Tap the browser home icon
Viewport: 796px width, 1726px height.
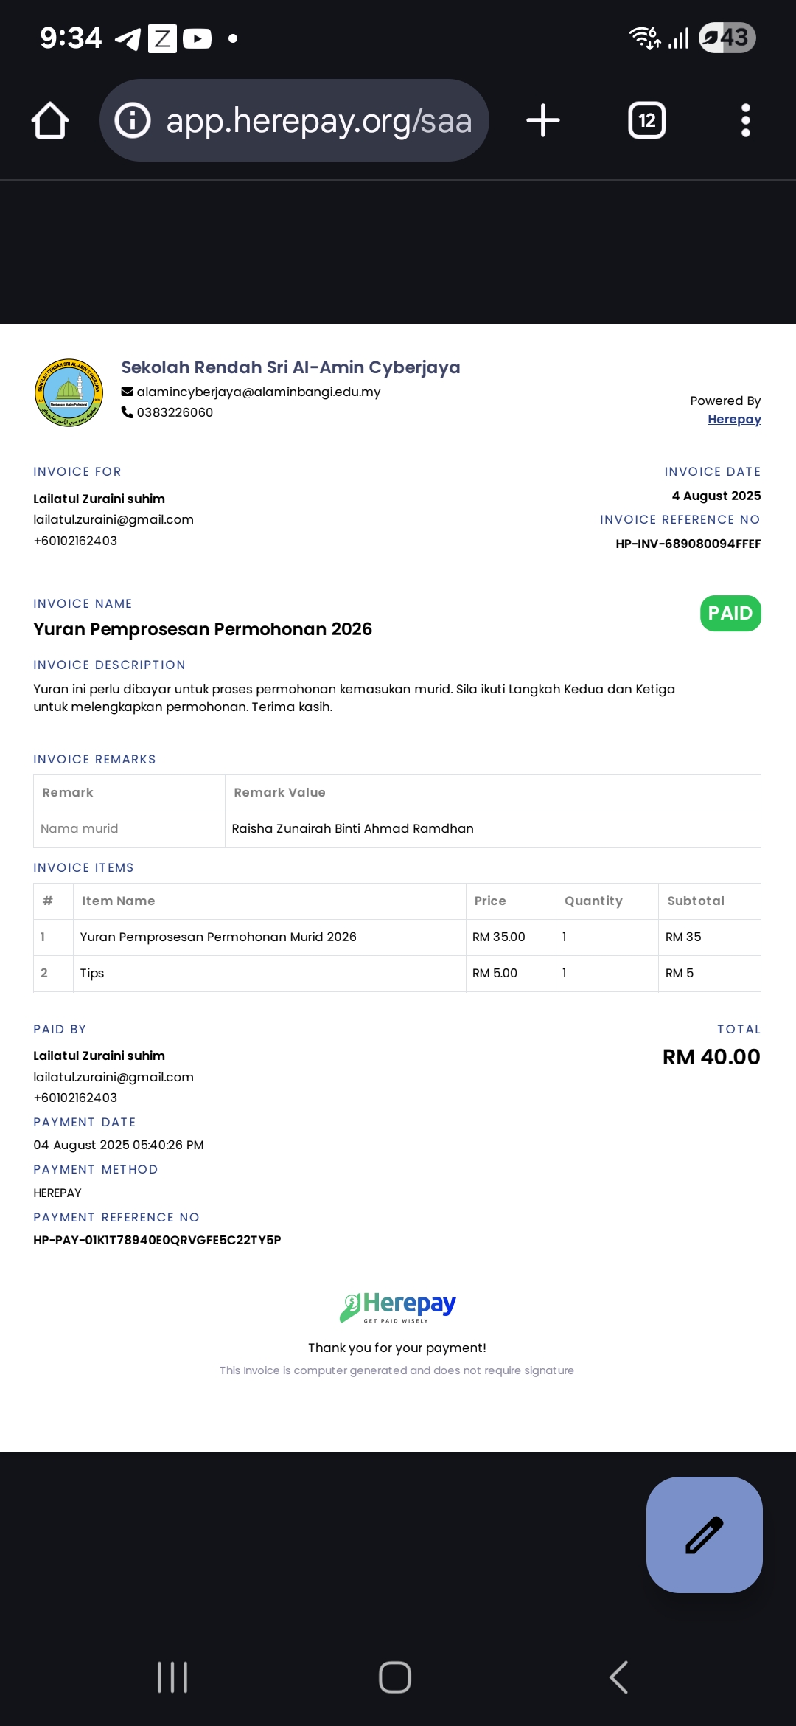tap(50, 120)
